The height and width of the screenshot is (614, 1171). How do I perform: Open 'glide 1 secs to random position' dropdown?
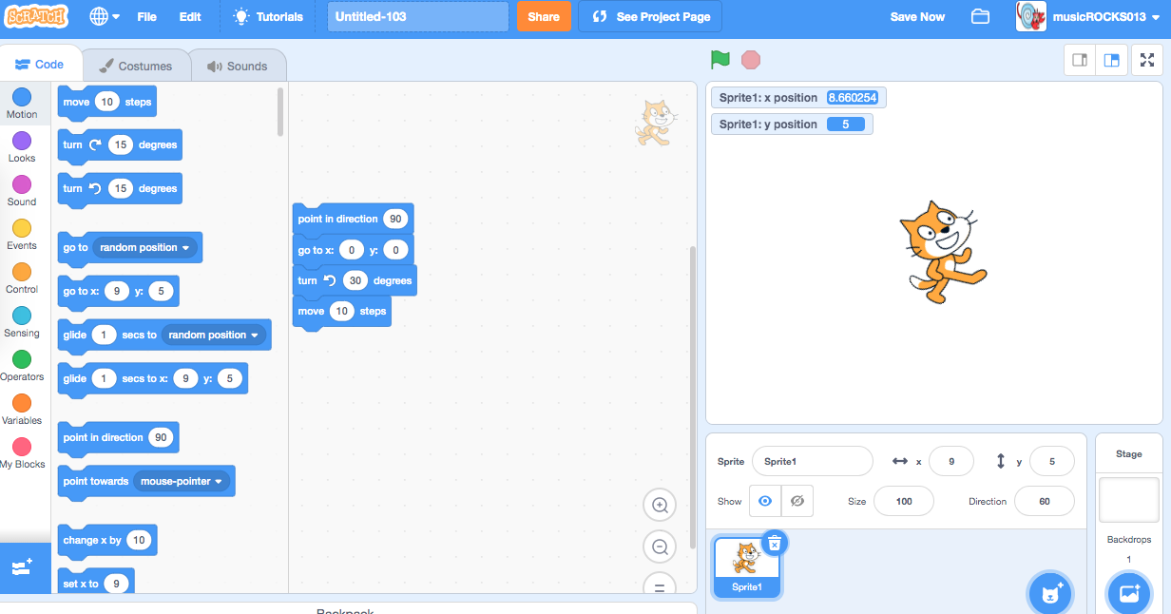pos(214,335)
